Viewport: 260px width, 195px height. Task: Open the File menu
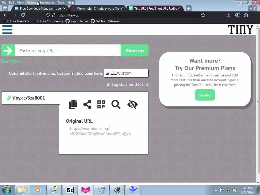pos(4,3)
